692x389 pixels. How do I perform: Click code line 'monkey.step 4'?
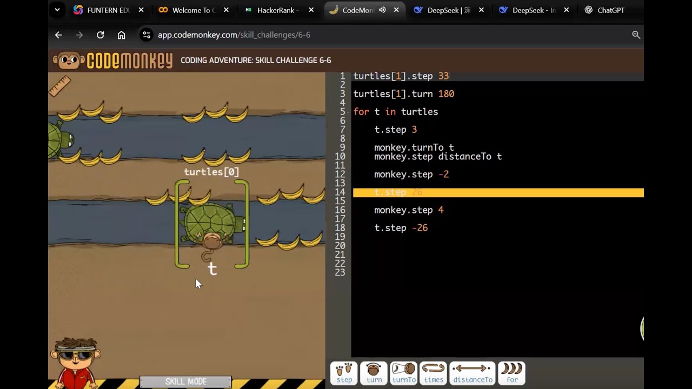tap(409, 210)
